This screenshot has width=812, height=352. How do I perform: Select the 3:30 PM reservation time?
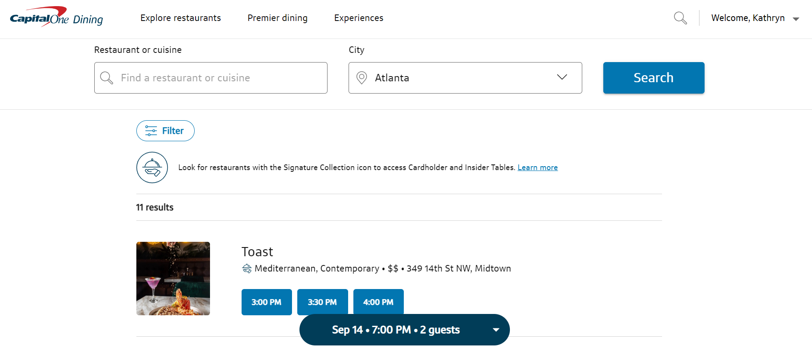(322, 302)
